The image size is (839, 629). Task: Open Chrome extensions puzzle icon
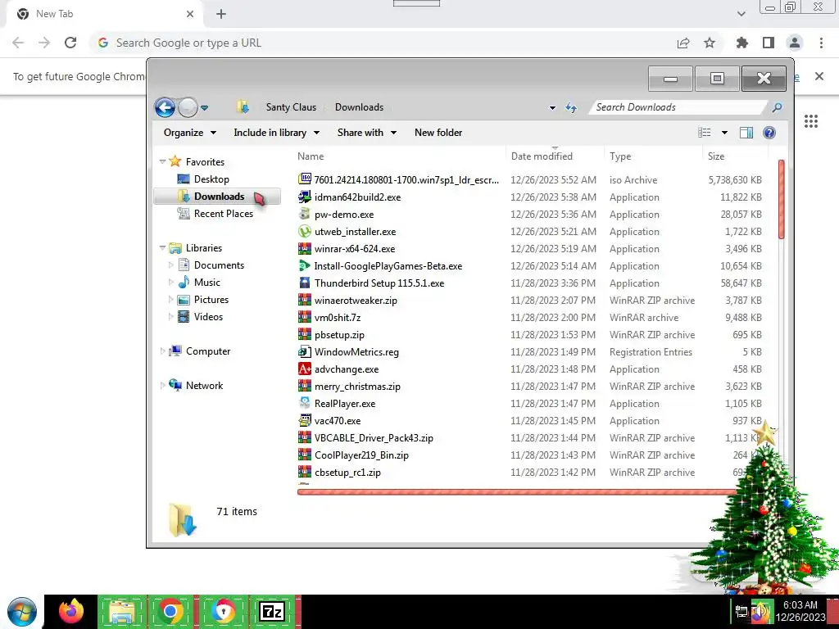click(x=742, y=43)
